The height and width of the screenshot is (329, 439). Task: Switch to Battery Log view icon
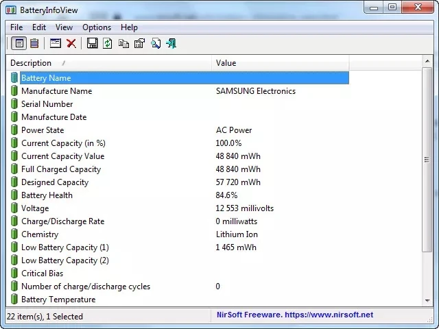coord(34,43)
